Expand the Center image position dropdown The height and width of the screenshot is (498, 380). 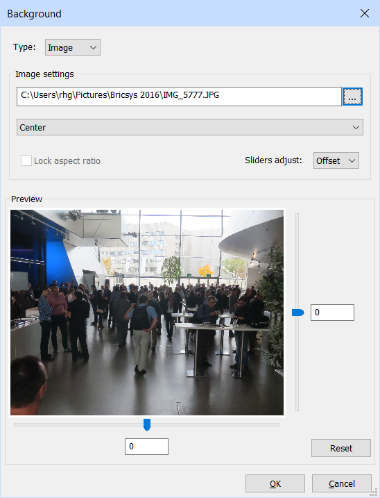tap(190, 127)
